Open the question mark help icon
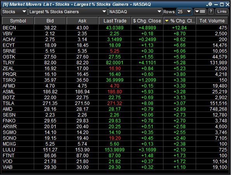The width and height of the screenshot is (231, 175). [x=211, y=12]
